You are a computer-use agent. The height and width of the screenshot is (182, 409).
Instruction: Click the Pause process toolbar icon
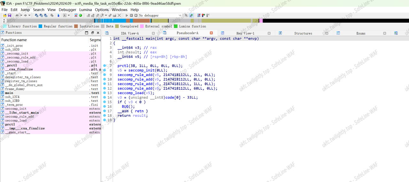coord(131,15)
